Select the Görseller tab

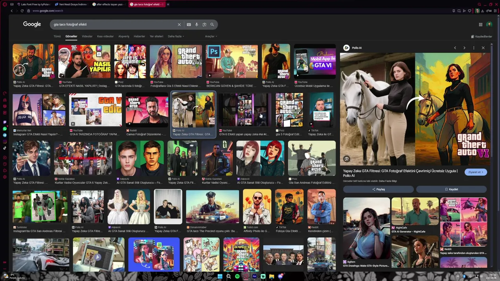[71, 36]
